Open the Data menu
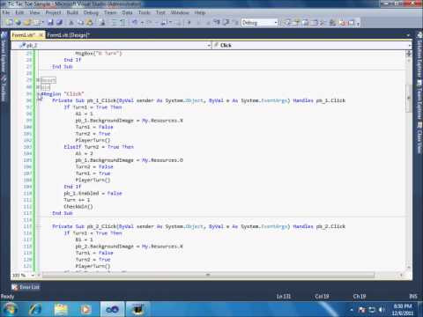This screenshot has width=423, height=317. 127,12
